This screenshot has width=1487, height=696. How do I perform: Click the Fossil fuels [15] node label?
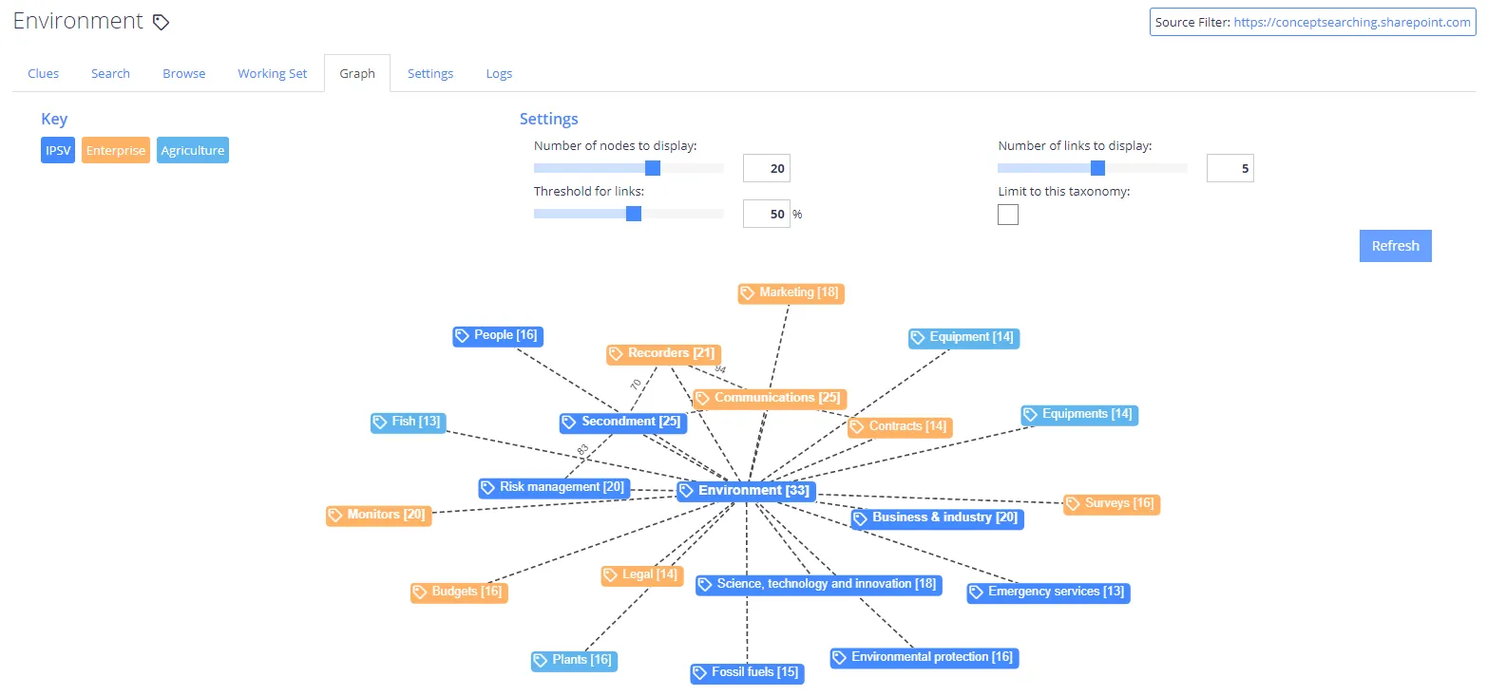pos(755,672)
